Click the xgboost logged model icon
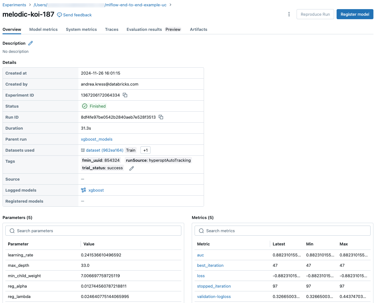The image size is (375, 303). [x=83, y=190]
